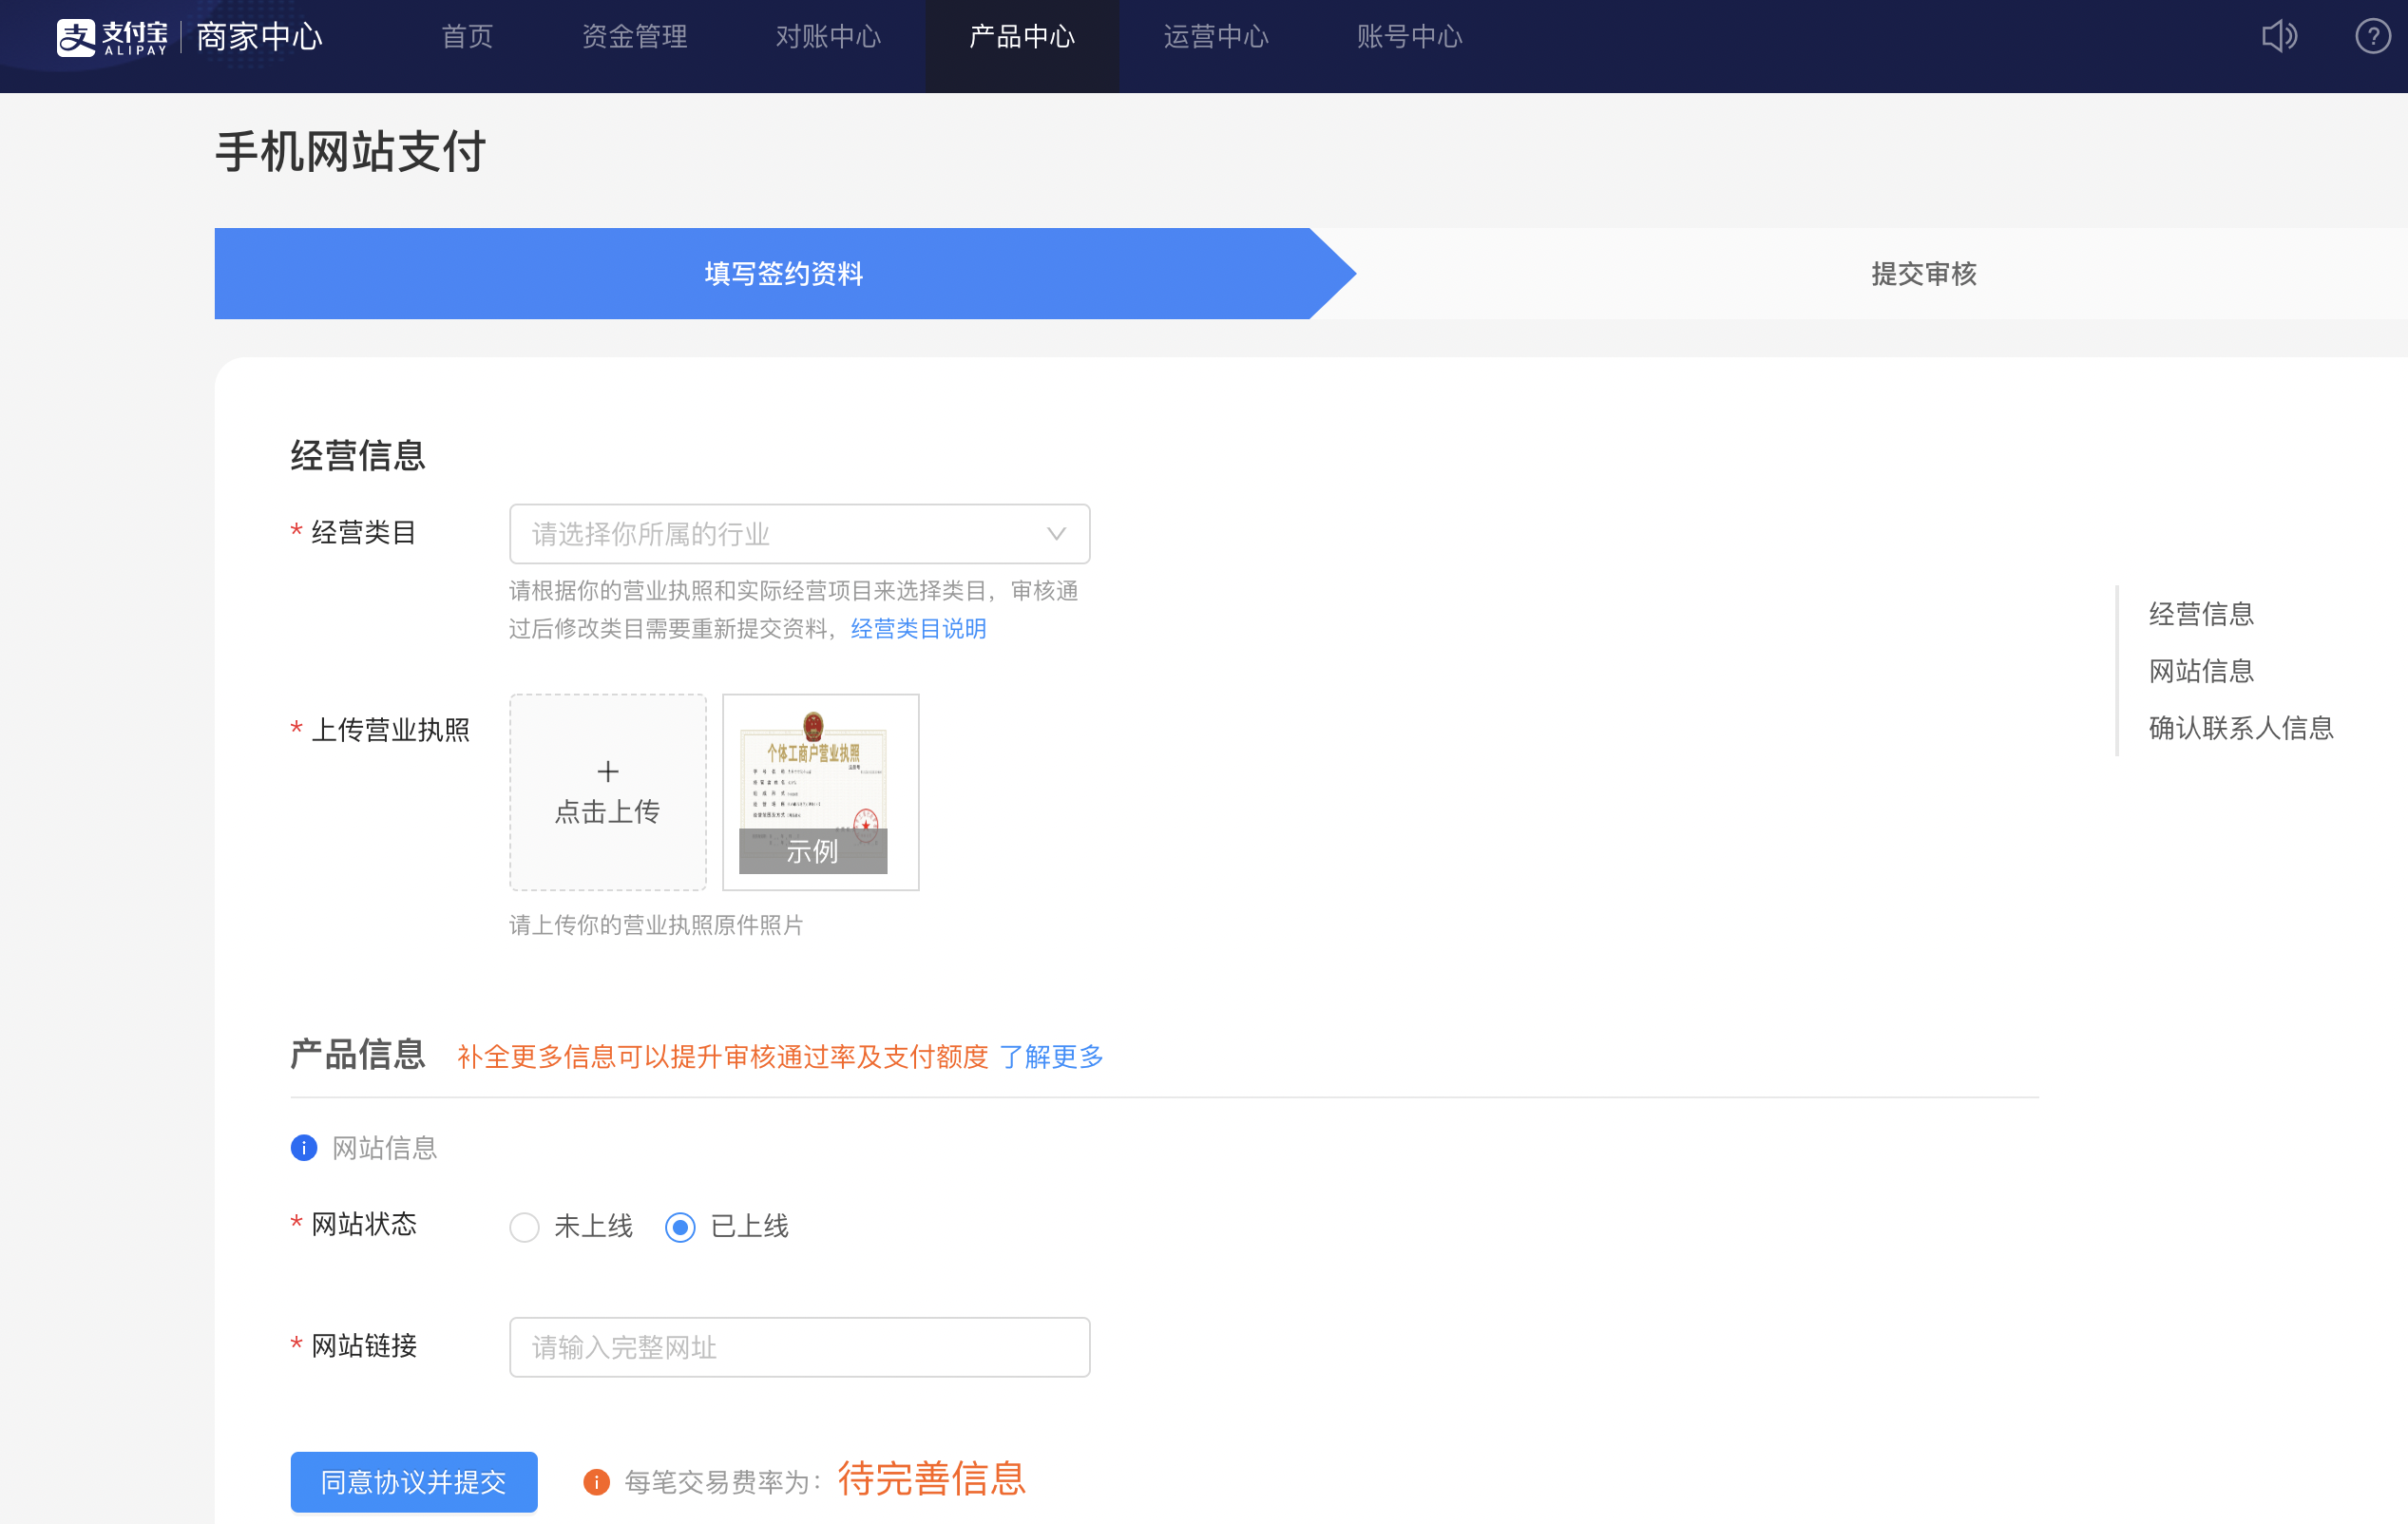Screen dimensions: 2408x1524
Task: View the 示例 business license thumbnail
Action: coord(820,792)
